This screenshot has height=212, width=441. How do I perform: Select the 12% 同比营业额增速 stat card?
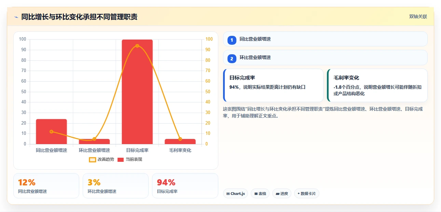(46, 186)
